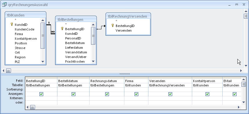The height and width of the screenshot is (114, 249).
Task: Click up arrow of tblBestellungen field list
Action: coord(93,25)
